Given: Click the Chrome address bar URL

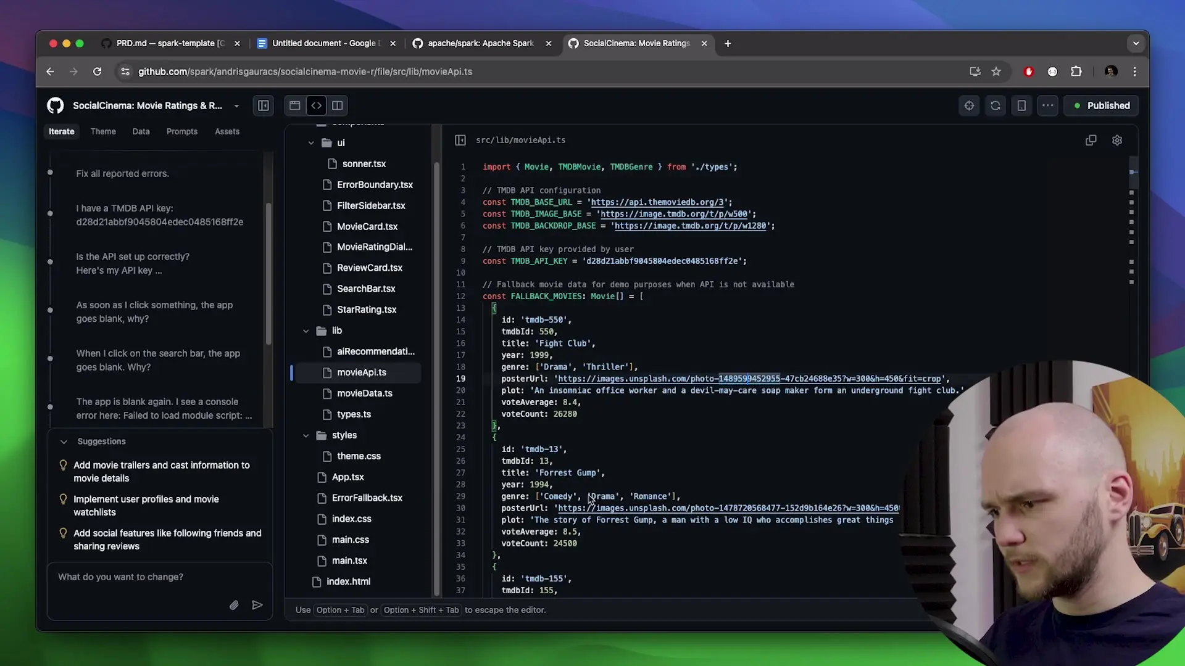Looking at the screenshot, I should [x=305, y=72].
